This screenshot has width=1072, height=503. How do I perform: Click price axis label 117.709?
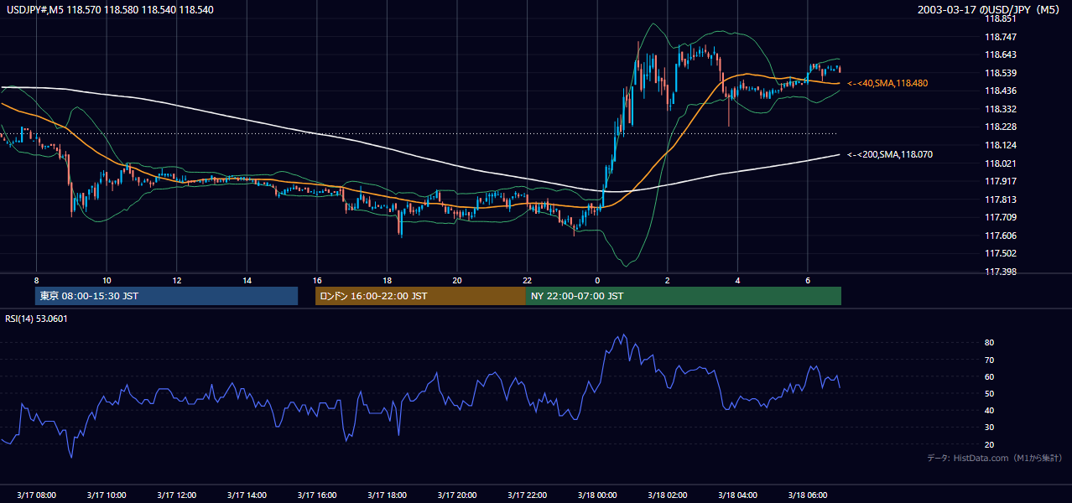click(x=1001, y=217)
